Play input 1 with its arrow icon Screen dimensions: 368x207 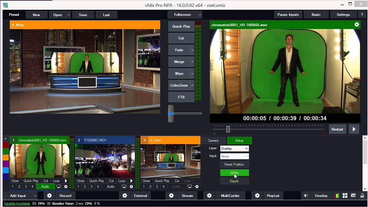click(66, 181)
